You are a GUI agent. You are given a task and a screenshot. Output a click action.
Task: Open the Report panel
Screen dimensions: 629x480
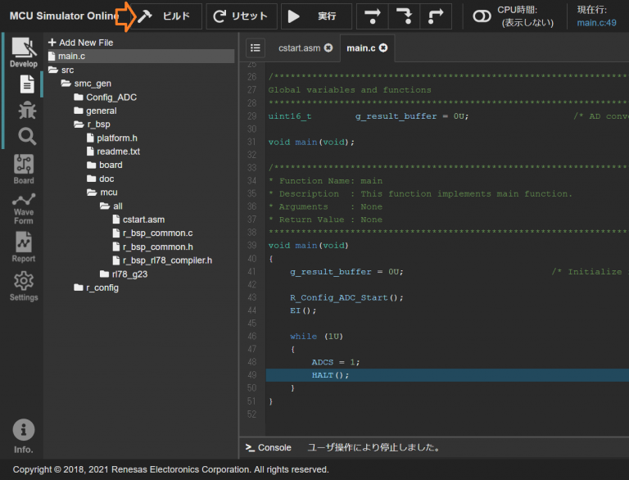[x=24, y=247]
